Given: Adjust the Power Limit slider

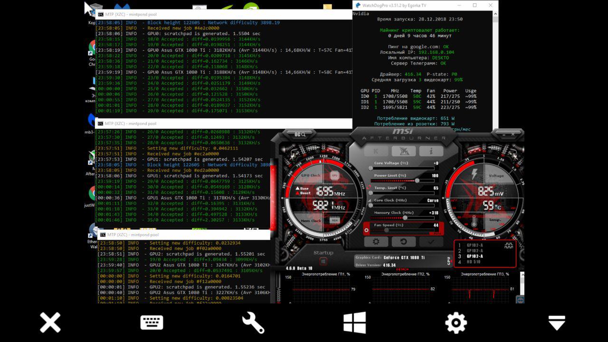Looking at the screenshot, I should (x=402, y=180).
